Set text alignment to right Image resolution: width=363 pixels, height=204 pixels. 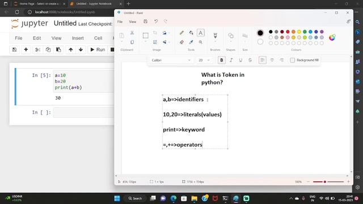[x=281, y=60]
